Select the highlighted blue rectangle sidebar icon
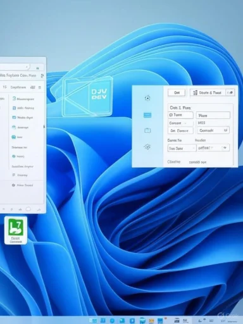 pyautogui.click(x=147, y=115)
